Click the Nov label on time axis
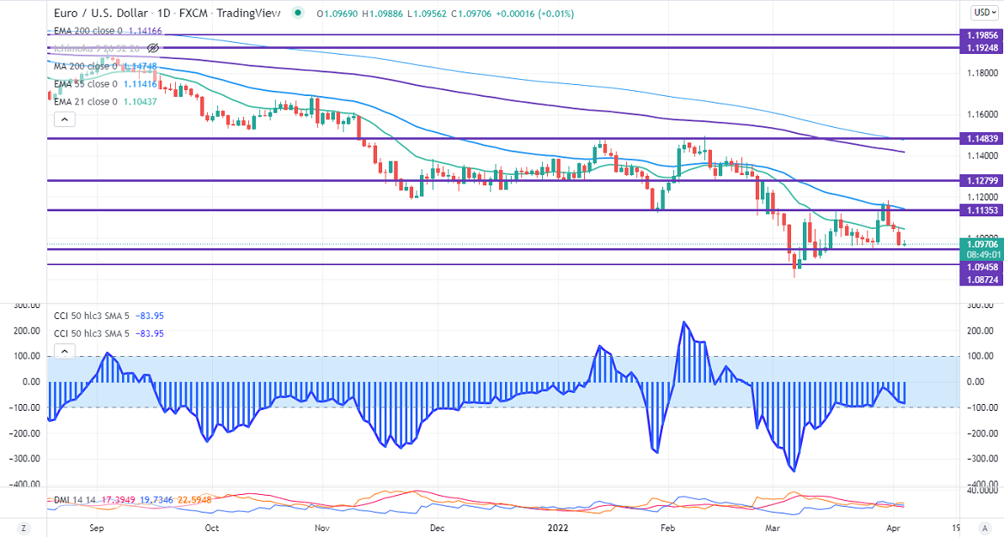Screen dimensions: 1004x537 pyautogui.click(x=322, y=528)
